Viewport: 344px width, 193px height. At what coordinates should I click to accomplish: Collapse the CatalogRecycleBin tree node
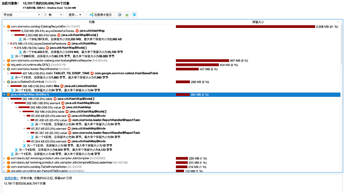[x=4, y=26]
